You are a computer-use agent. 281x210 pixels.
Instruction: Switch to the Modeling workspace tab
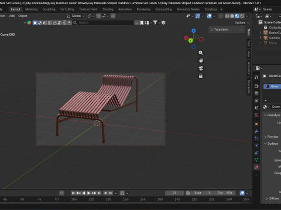point(31,9)
